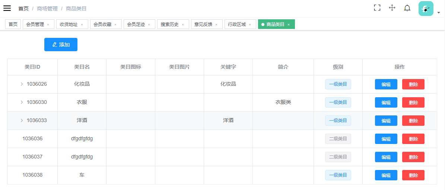Open the avatar dropdown arrow
Screen dimensions: 445x190
tap(439, 12)
